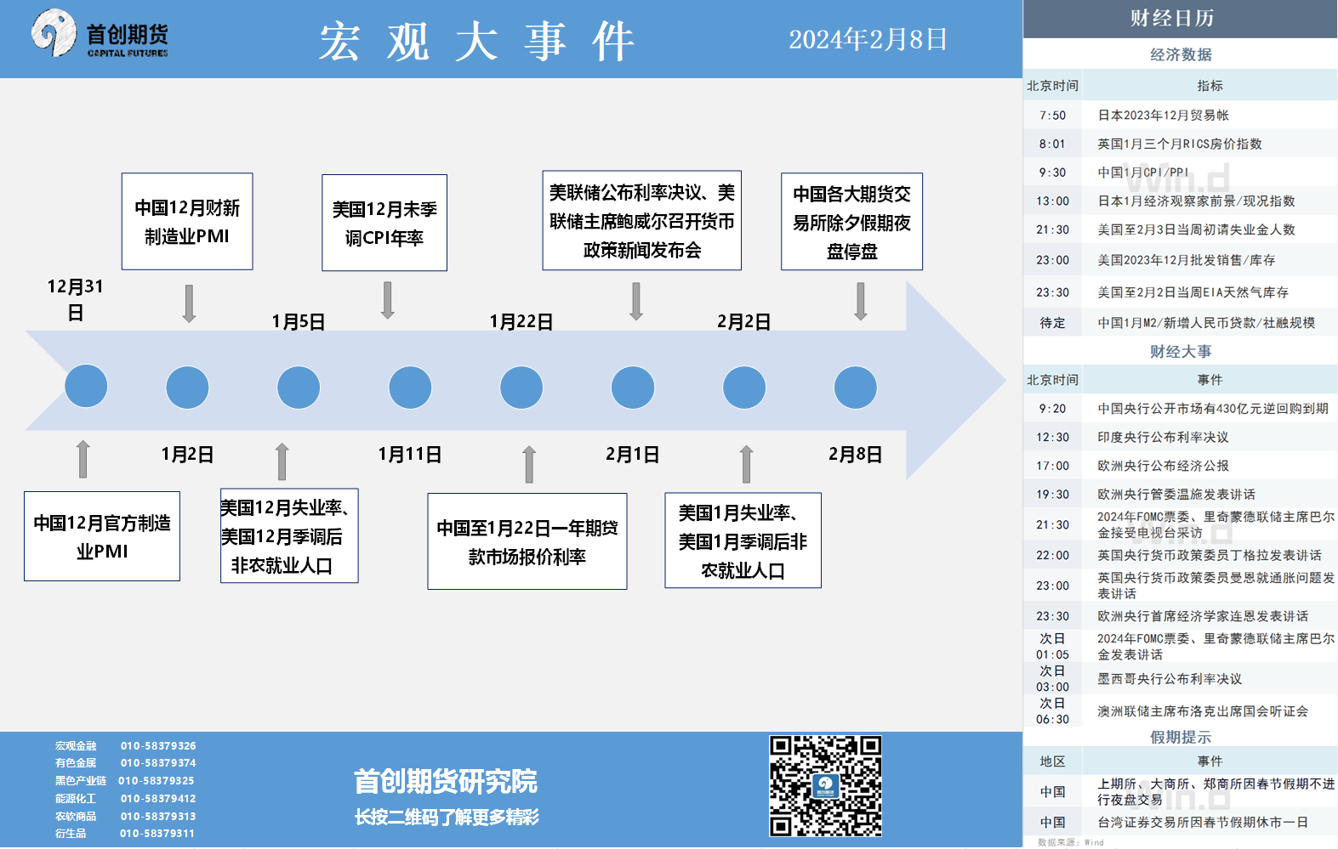1338x849 pixels.
Task: Select the 美国1月失业率 event box
Action: coord(743,541)
